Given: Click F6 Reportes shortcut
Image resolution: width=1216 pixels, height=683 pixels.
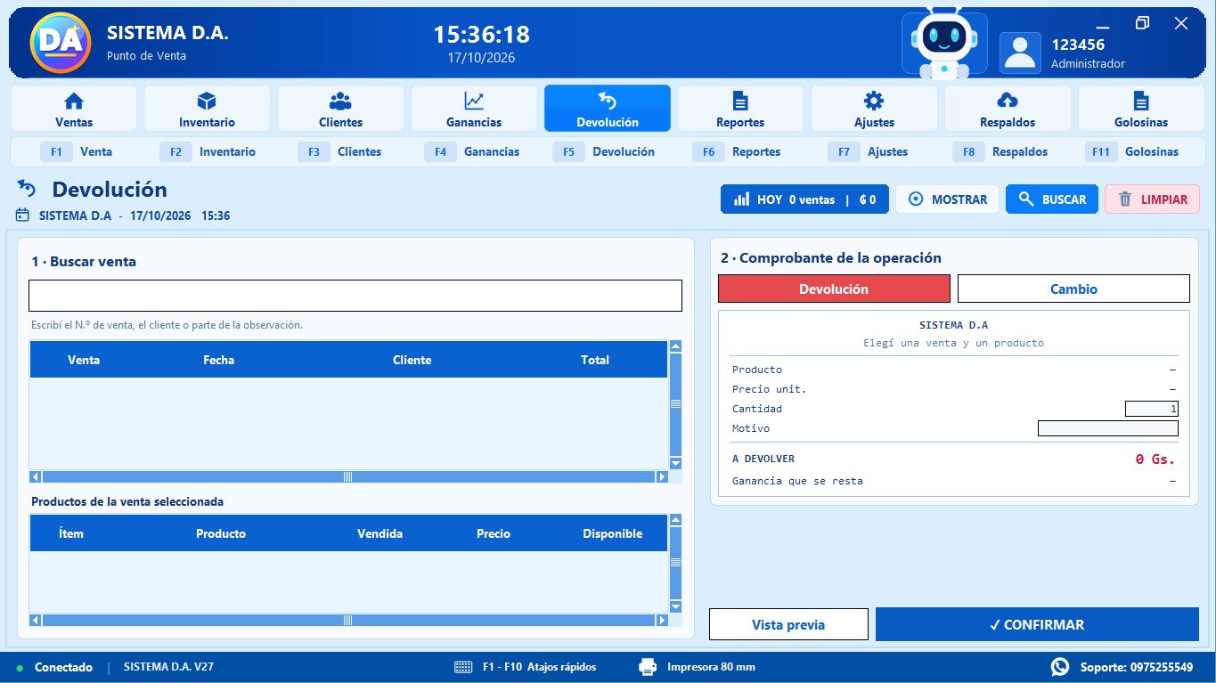Looking at the screenshot, I should tap(737, 152).
